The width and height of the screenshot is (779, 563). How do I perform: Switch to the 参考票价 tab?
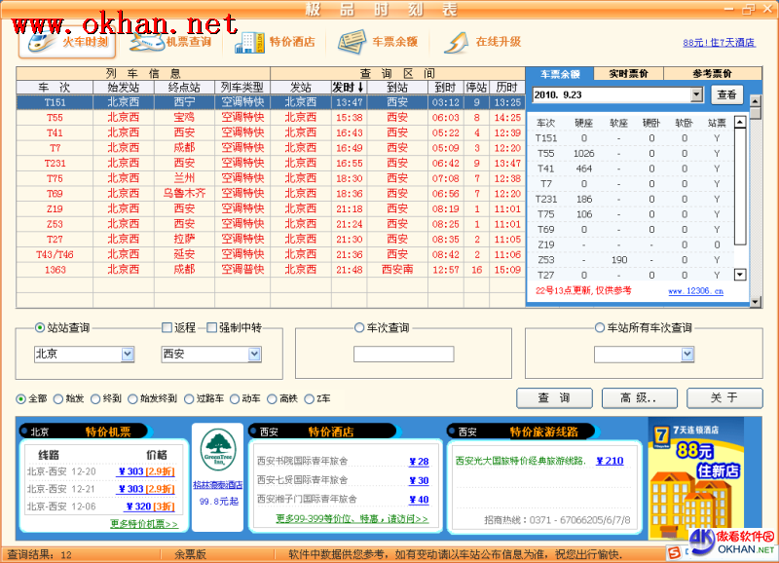[713, 74]
